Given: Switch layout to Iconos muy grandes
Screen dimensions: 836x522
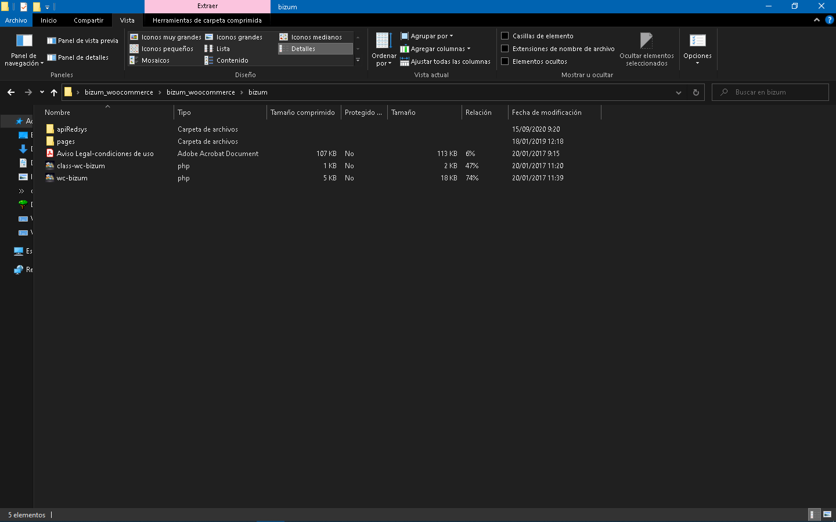Looking at the screenshot, I should click(165, 37).
